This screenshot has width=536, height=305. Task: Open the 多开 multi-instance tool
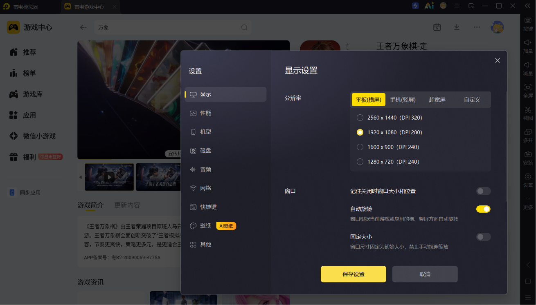click(528, 132)
